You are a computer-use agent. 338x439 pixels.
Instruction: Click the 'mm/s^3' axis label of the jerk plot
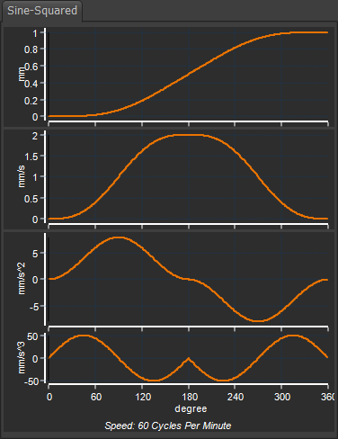(22, 358)
